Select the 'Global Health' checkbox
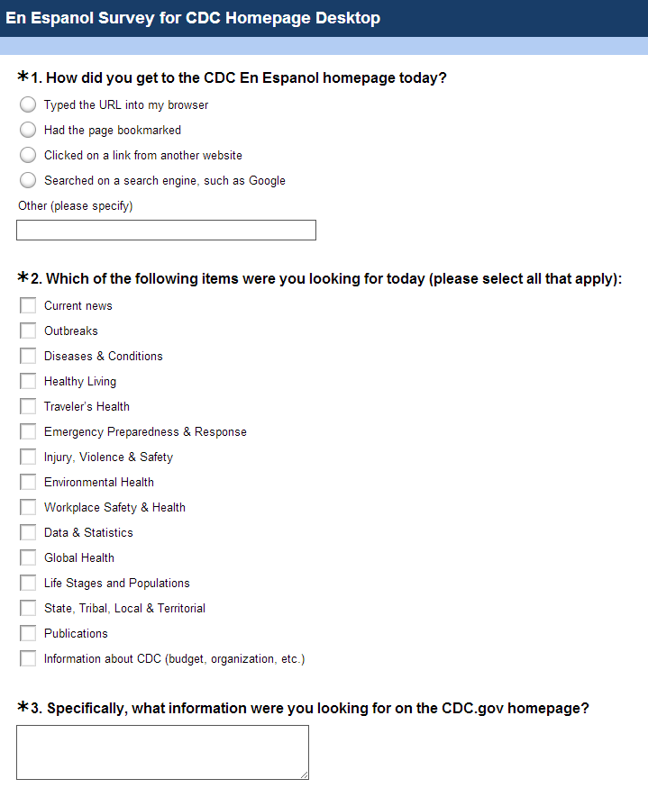648x797 pixels. point(28,557)
